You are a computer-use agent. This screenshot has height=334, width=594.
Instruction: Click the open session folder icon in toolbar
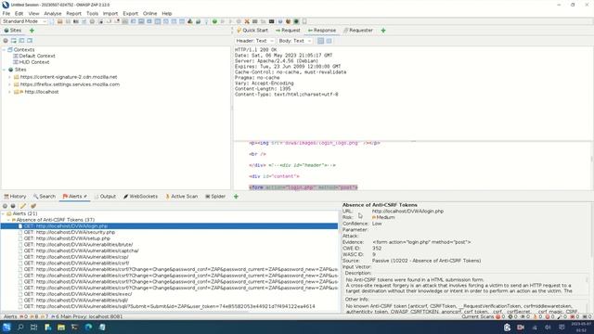click(x=59, y=21)
